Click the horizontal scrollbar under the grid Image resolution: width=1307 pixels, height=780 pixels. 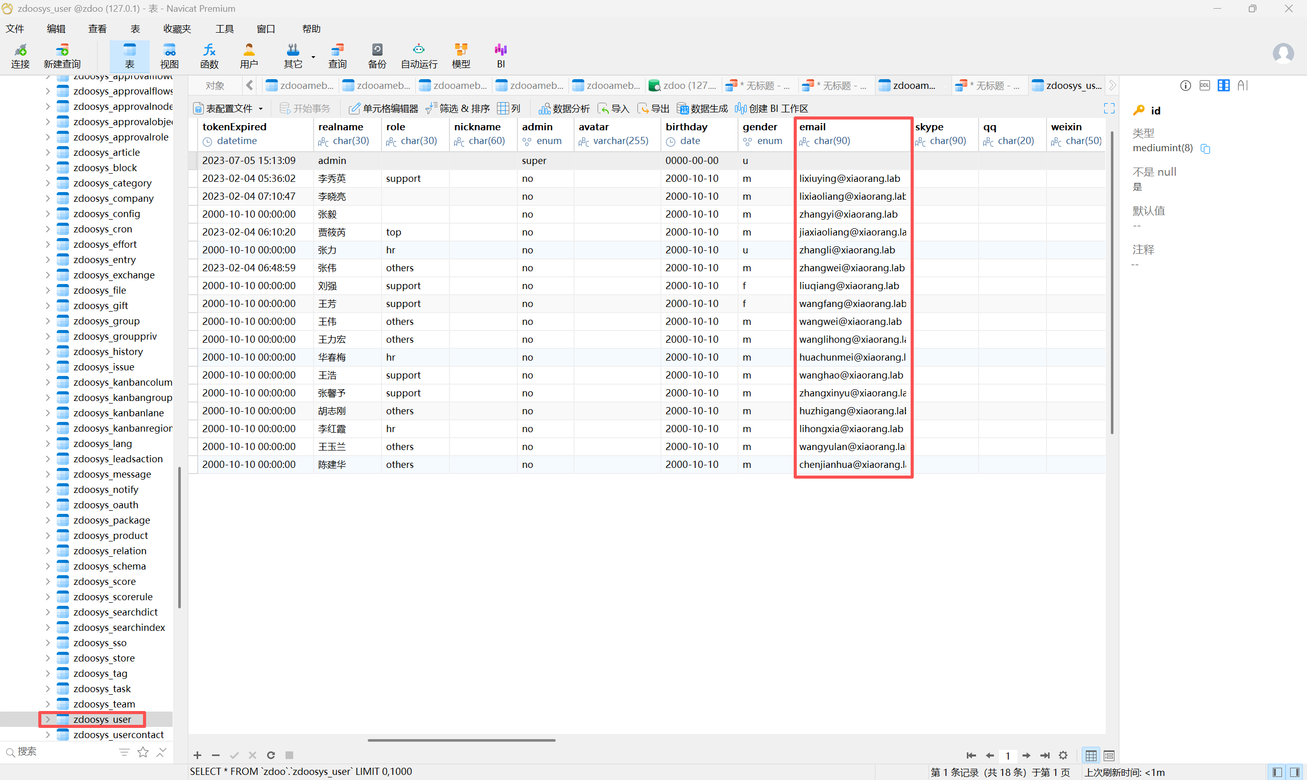coord(461,740)
